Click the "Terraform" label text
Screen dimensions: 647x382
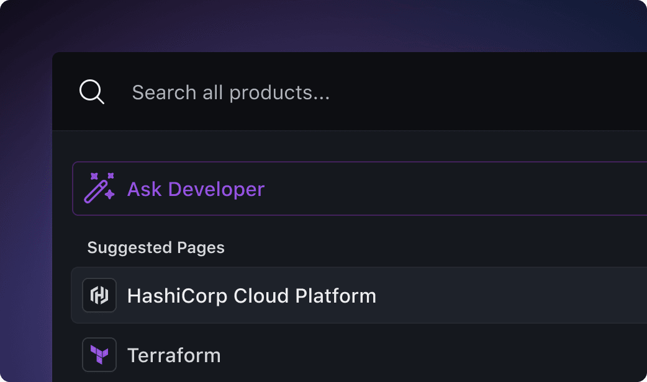[174, 355]
